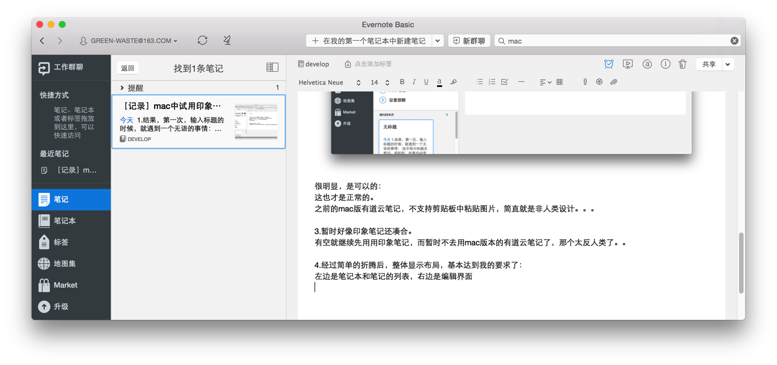Click the shopping bag Market icon
This screenshot has height=365, width=777.
click(x=44, y=285)
